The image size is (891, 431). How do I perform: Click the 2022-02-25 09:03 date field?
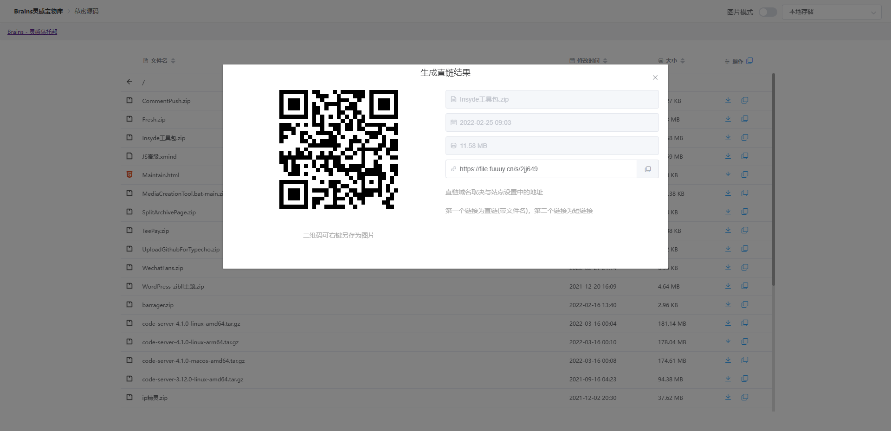click(x=552, y=122)
